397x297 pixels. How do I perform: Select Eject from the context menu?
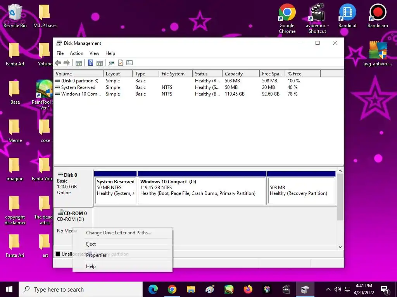pyautogui.click(x=123, y=244)
